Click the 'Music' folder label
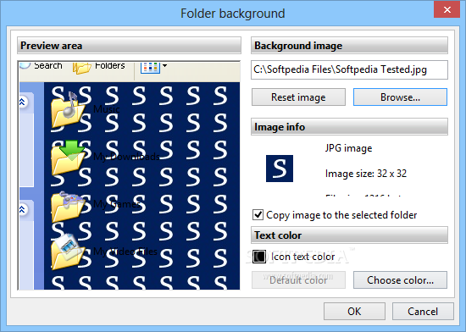Image resolution: width=466 pixels, height=332 pixels. tap(107, 109)
